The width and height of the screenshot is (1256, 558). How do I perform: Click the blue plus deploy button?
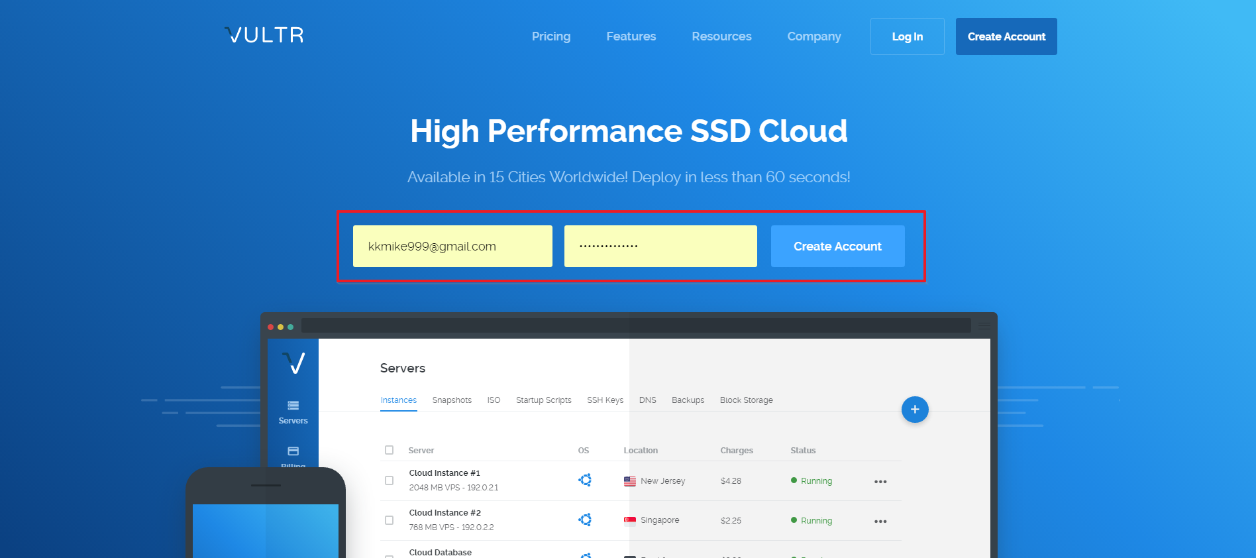click(915, 410)
